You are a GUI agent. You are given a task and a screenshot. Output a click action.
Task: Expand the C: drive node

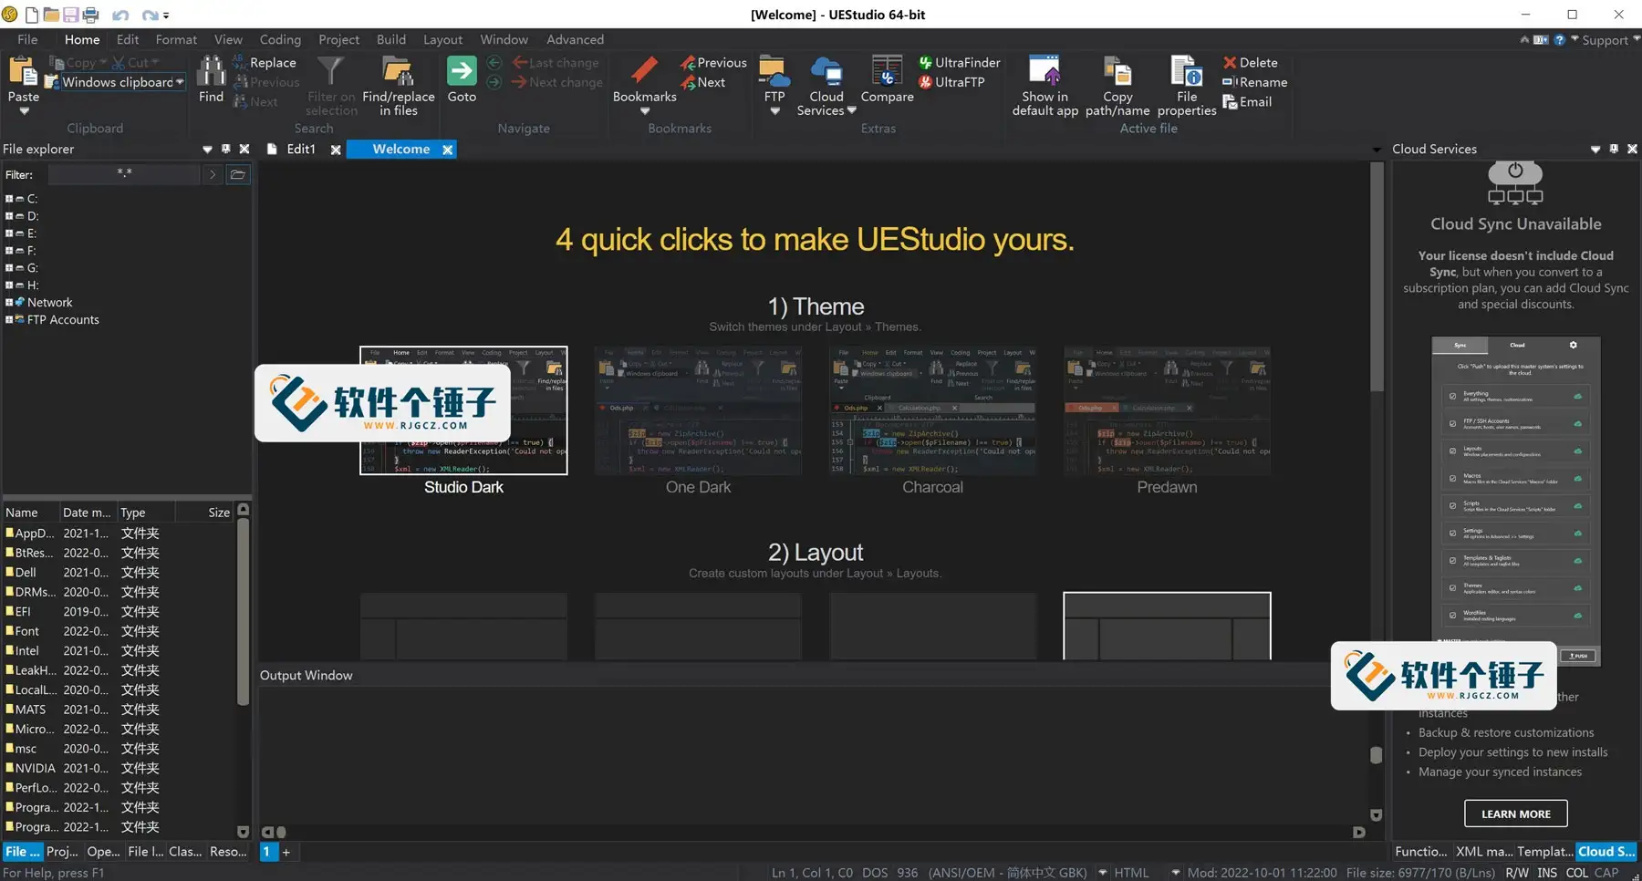tap(9, 199)
